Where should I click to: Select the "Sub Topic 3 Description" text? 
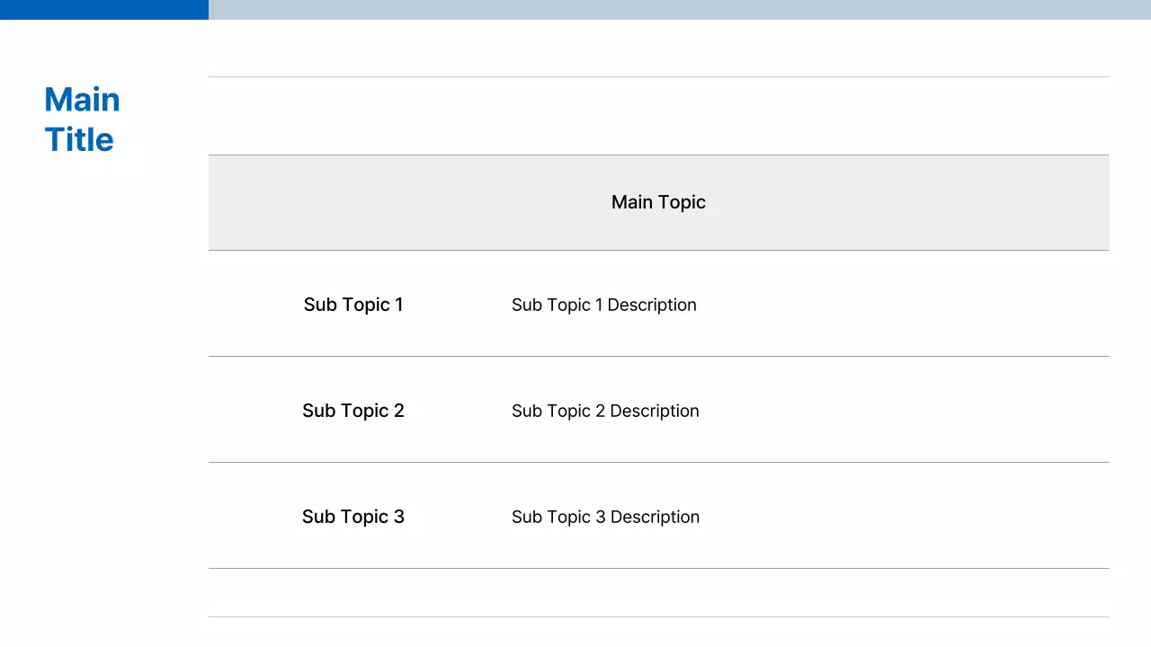(x=605, y=517)
